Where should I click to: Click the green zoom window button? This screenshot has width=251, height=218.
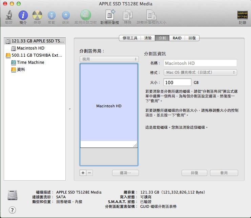19,4
